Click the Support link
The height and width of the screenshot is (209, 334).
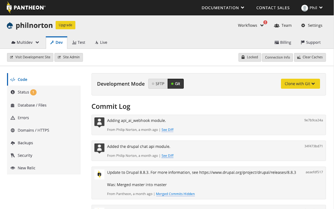(311, 42)
